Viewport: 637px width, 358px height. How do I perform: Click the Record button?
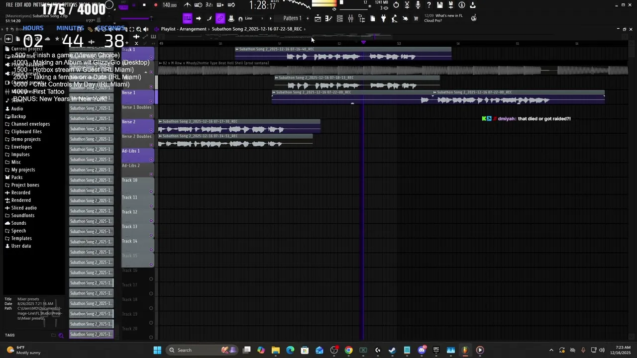[155, 5]
